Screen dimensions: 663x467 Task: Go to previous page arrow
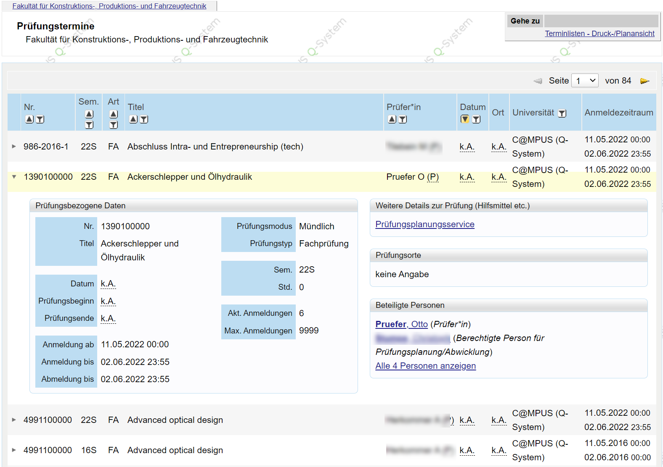(538, 81)
